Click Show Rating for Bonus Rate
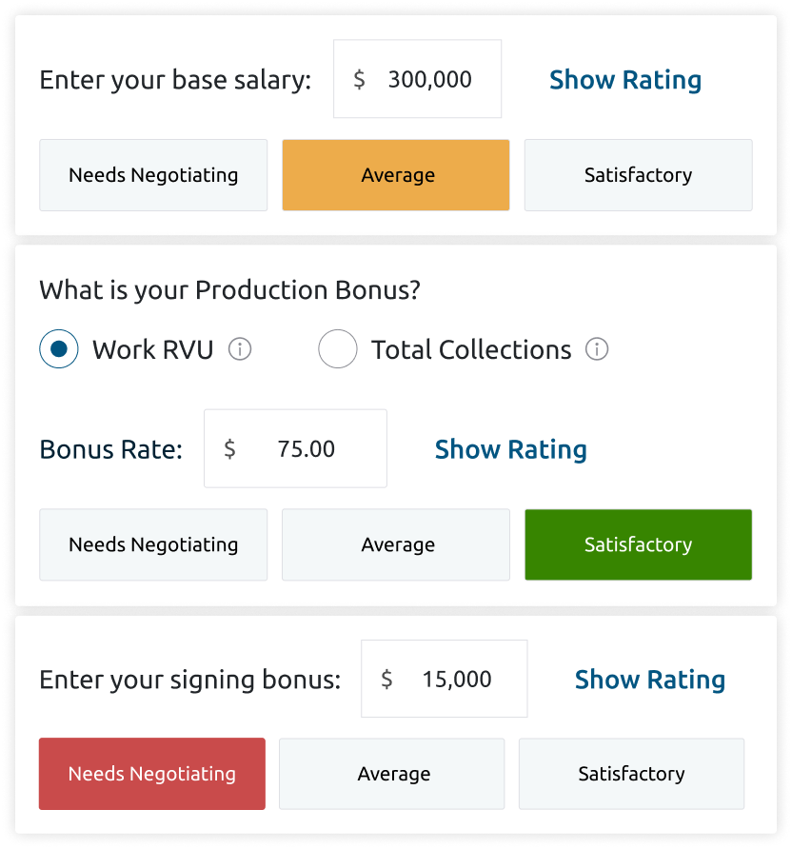 [x=510, y=449]
